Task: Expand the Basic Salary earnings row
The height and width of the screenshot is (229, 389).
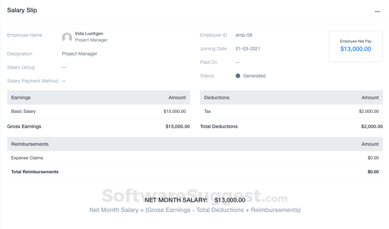Action: click(x=23, y=111)
